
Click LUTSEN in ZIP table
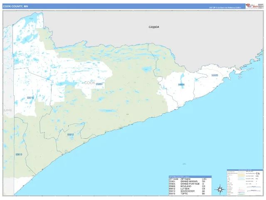185,189
